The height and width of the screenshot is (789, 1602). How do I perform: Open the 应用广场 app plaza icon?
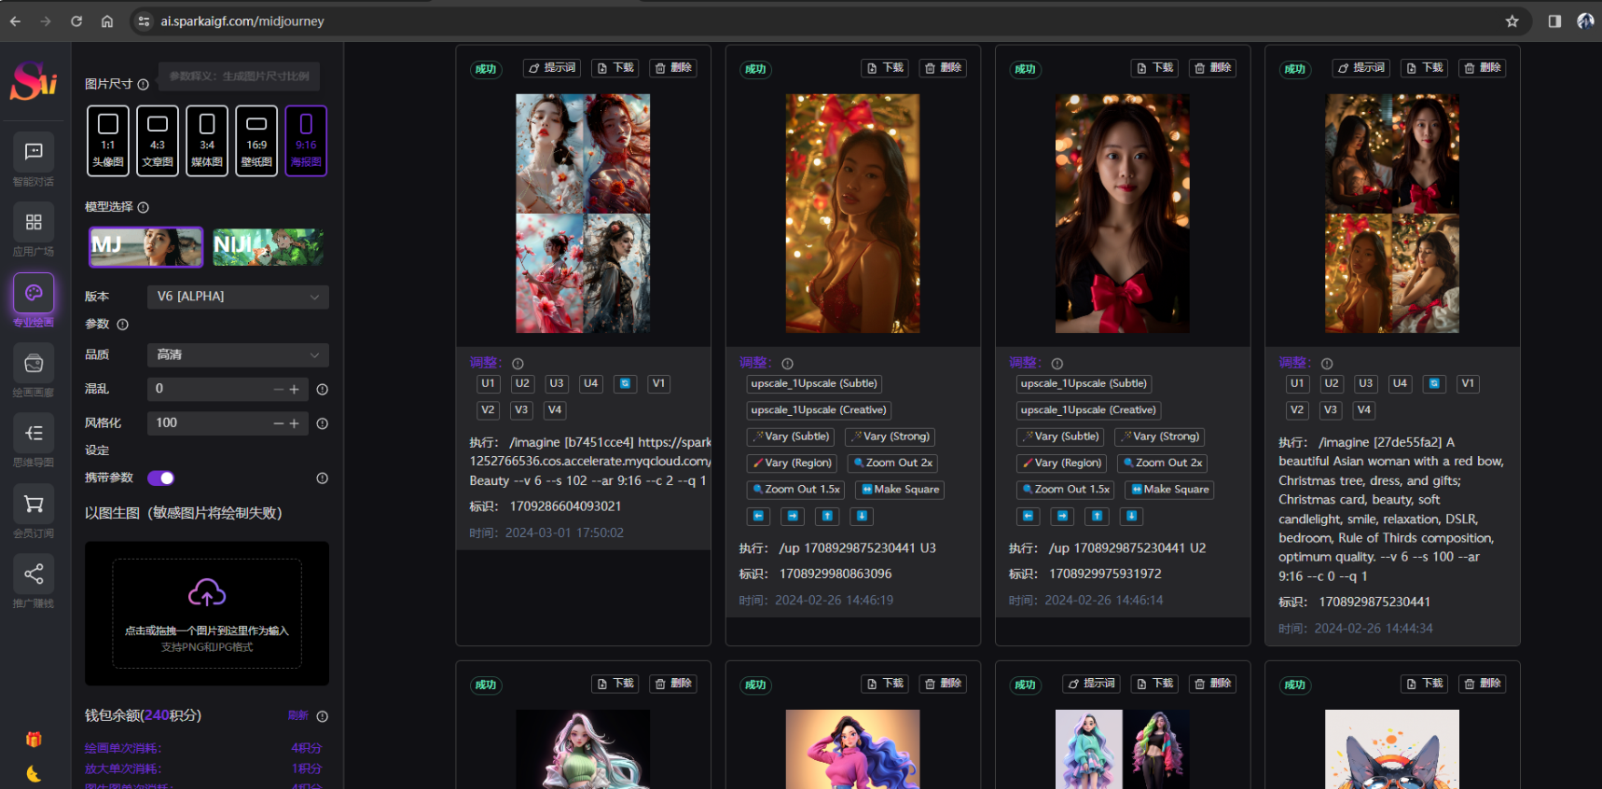pos(34,223)
